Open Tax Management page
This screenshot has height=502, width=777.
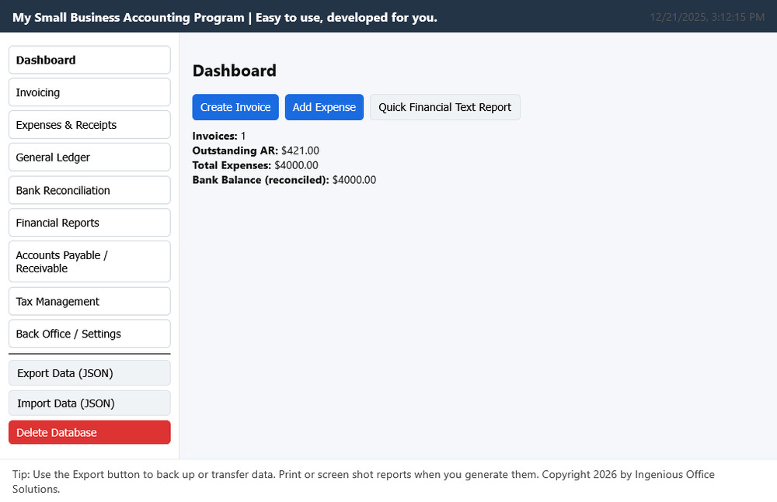coord(89,301)
